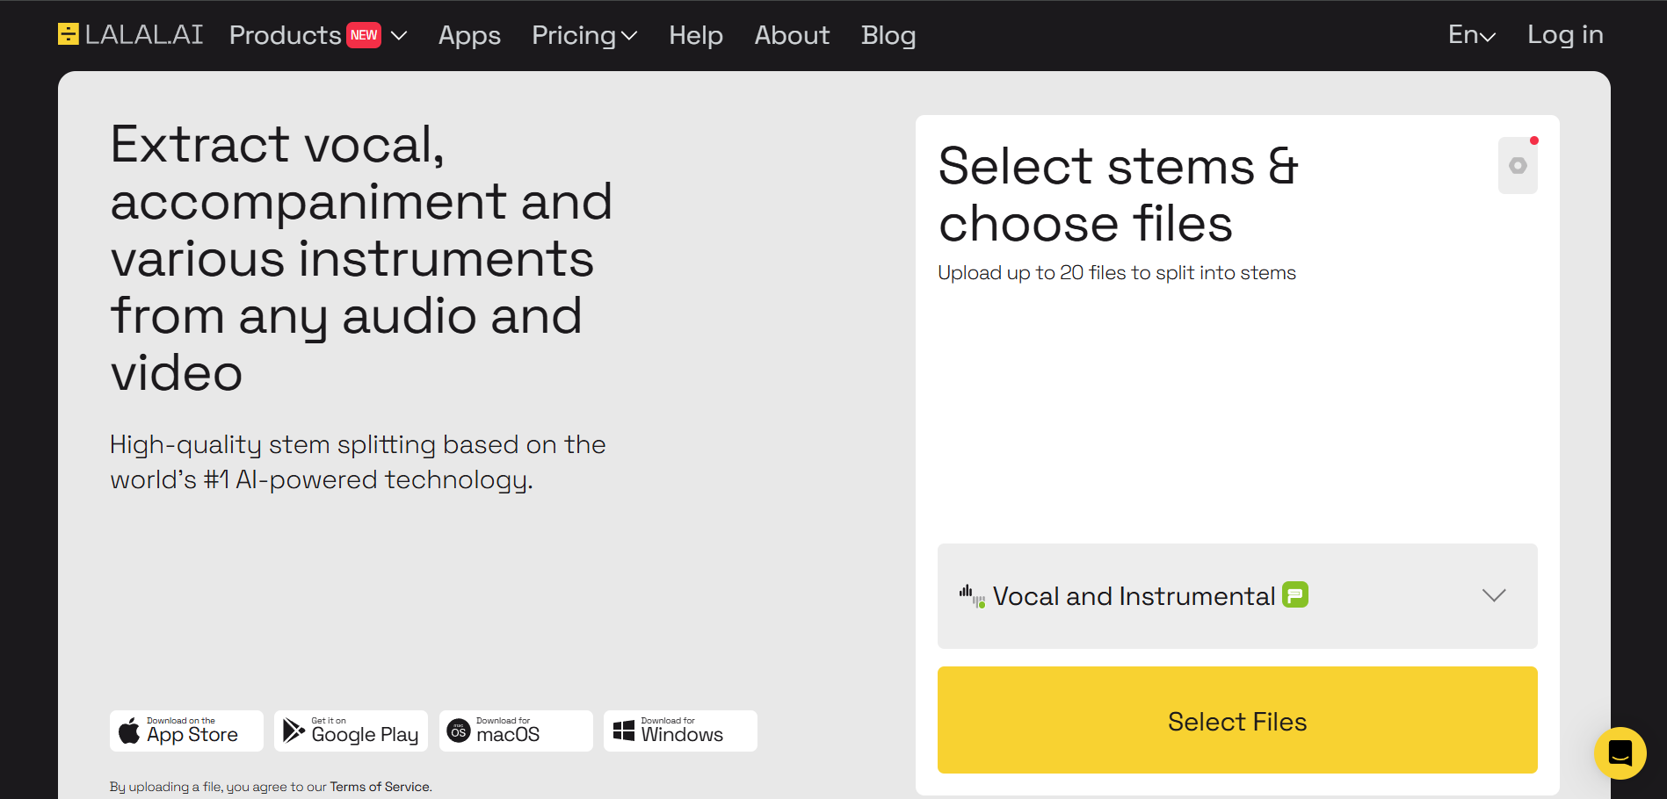
Task: Click the Log in link
Action: pyautogui.click(x=1565, y=34)
